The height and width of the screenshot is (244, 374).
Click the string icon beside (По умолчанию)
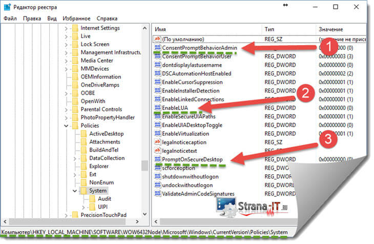click(157, 39)
